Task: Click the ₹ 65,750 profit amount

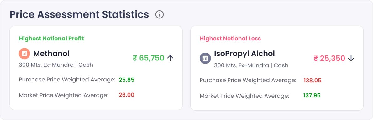Action: tap(149, 58)
